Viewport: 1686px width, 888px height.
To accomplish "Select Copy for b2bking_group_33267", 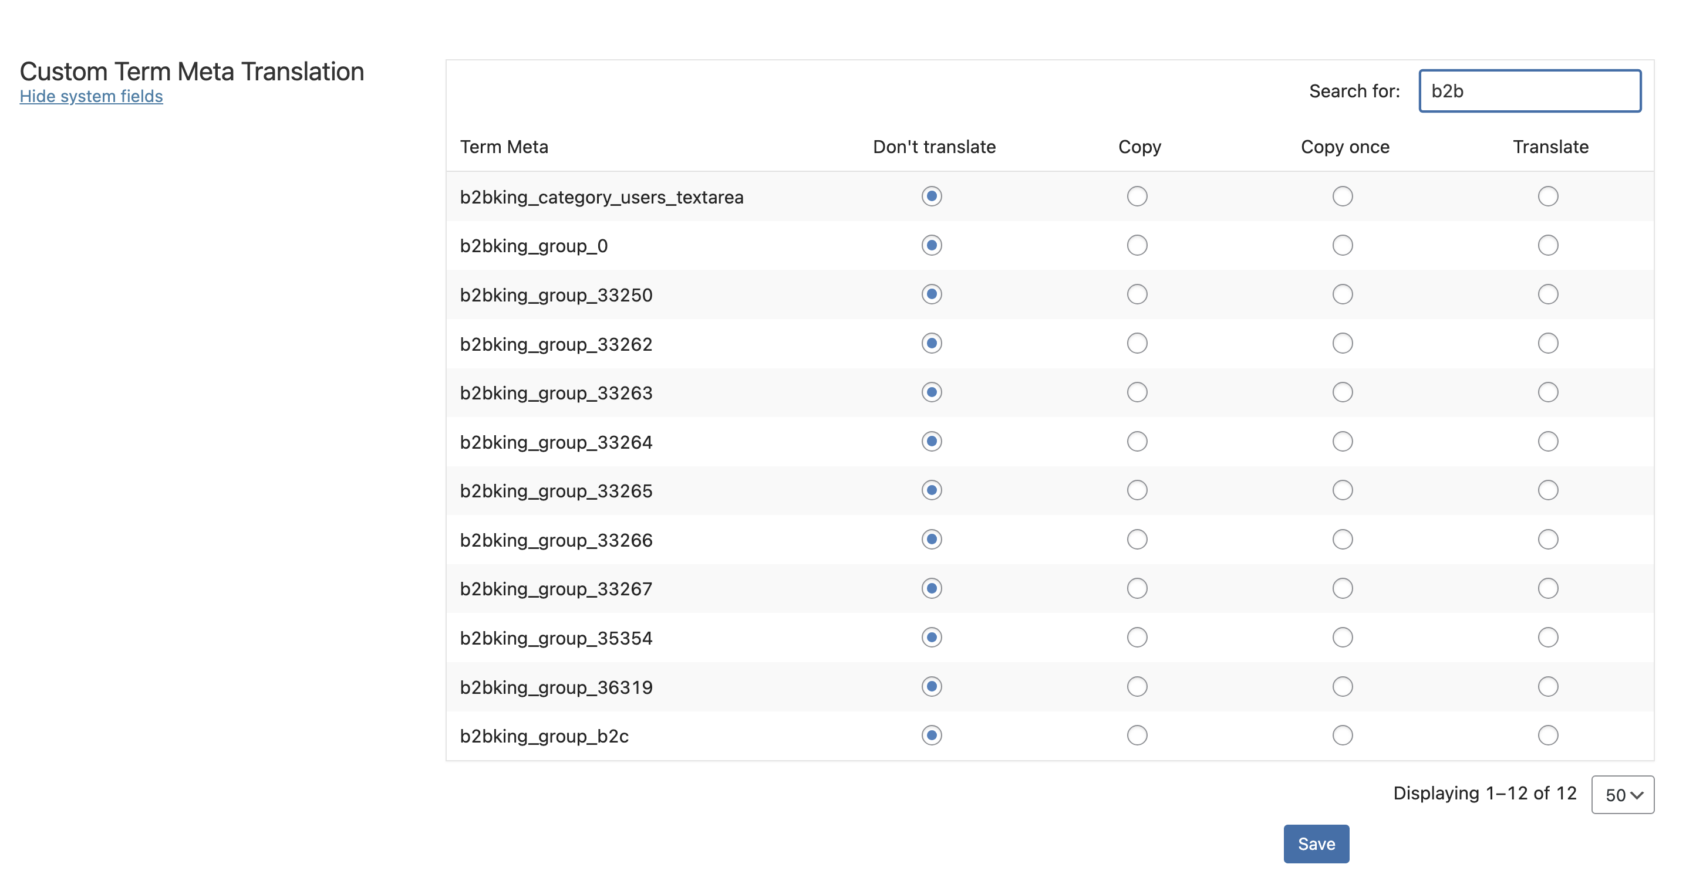I will 1138,588.
